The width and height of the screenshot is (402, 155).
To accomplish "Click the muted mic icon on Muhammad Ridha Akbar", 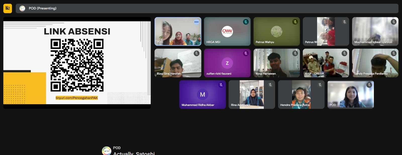I will tap(221, 85).
